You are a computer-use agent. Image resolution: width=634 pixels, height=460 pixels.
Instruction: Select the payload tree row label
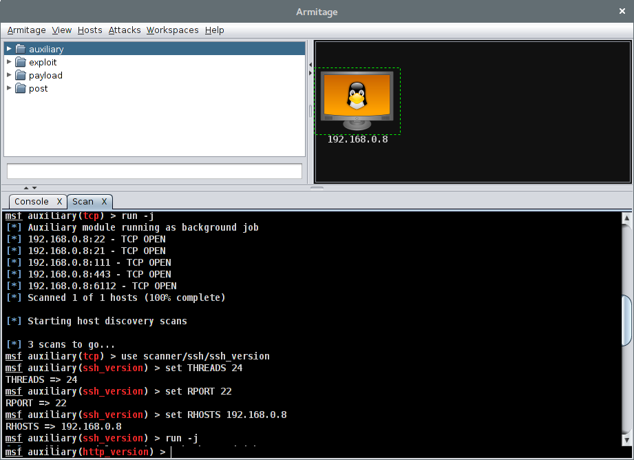pos(45,76)
